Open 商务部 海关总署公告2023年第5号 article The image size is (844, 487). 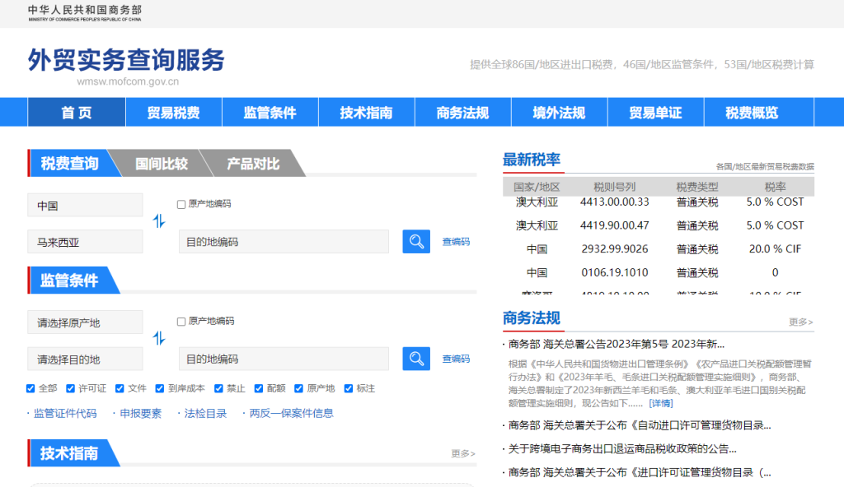pyautogui.click(x=616, y=344)
